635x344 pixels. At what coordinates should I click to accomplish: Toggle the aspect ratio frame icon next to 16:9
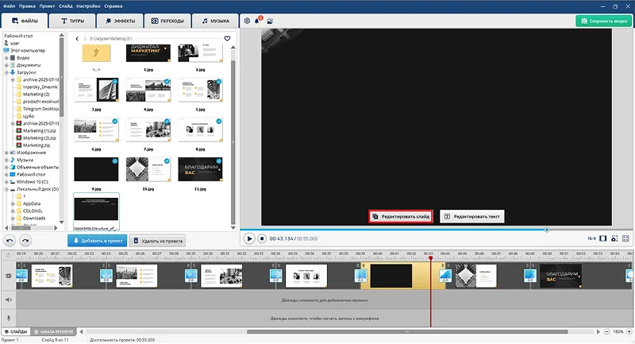[x=603, y=238]
